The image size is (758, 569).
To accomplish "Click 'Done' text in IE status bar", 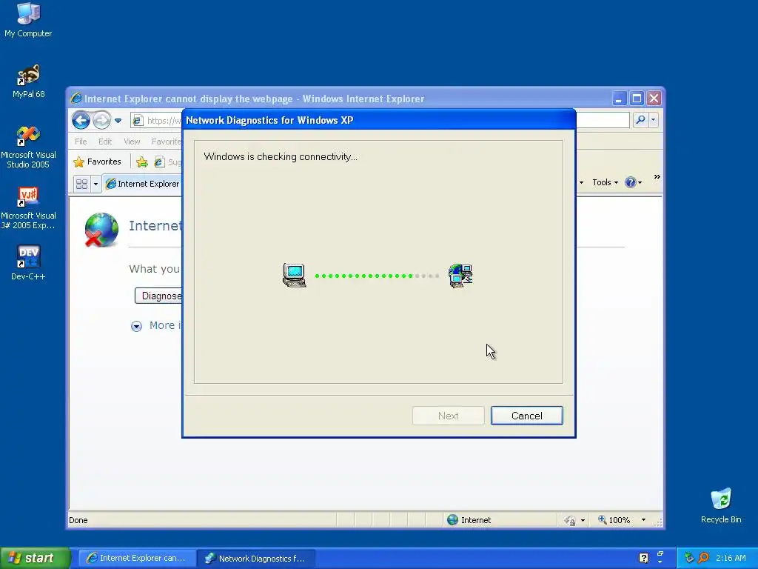I will [x=78, y=520].
